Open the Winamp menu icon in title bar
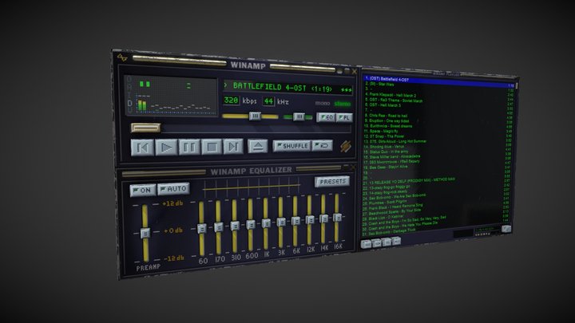575x323 pixels. coord(122,57)
